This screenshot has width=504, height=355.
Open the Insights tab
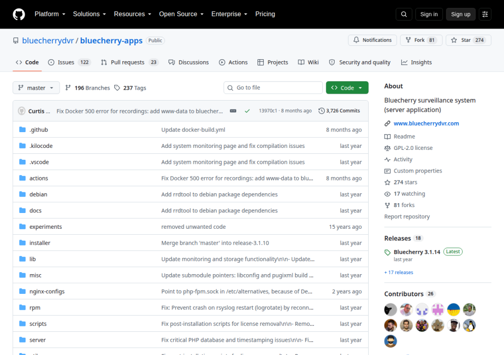[x=416, y=62]
